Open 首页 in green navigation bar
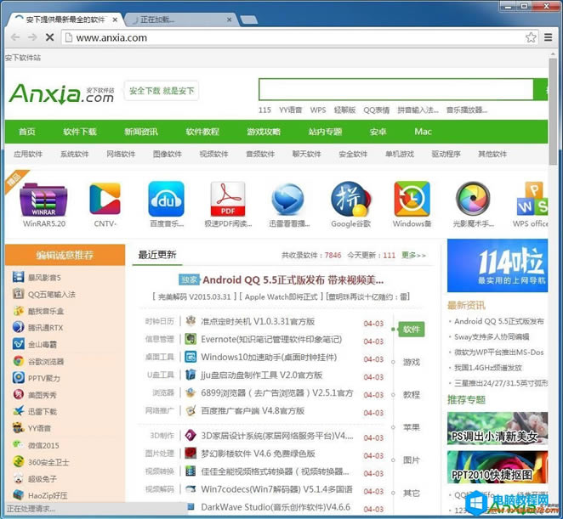Image resolution: width=563 pixels, height=519 pixels. 27,132
